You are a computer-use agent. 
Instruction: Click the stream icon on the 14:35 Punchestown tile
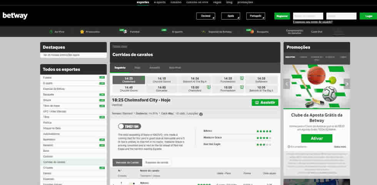(x=242, y=78)
